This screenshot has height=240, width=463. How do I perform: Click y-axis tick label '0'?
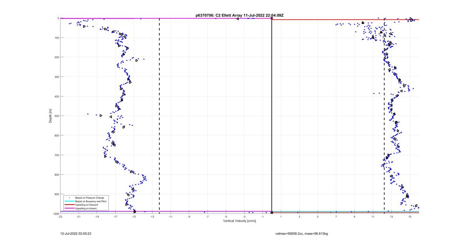tap(58, 18)
